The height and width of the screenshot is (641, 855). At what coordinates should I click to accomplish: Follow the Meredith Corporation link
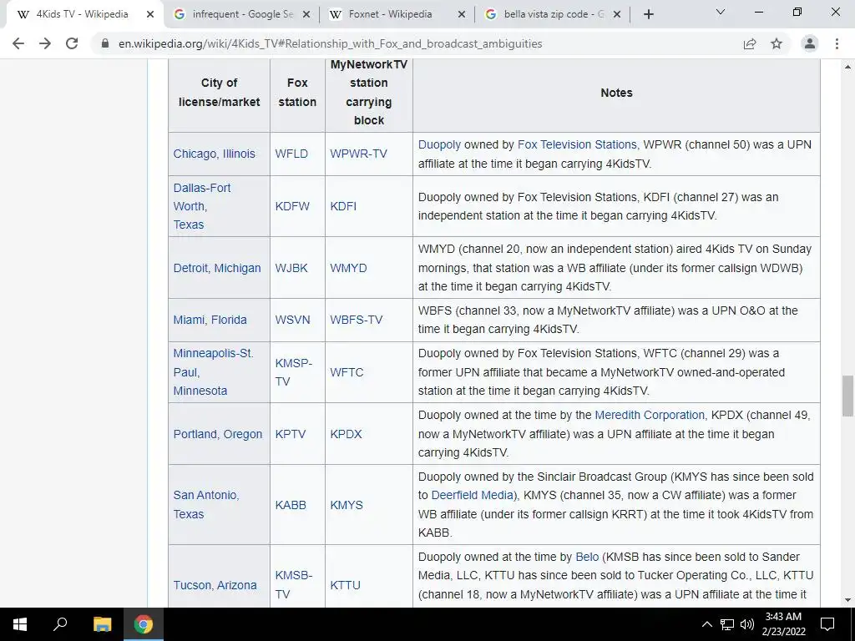[x=650, y=416]
